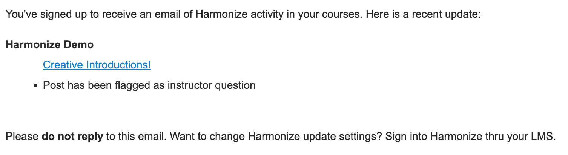568x155 pixels.
Task: Click "Sign into Harmonize thru your LMS."
Action: point(470,137)
